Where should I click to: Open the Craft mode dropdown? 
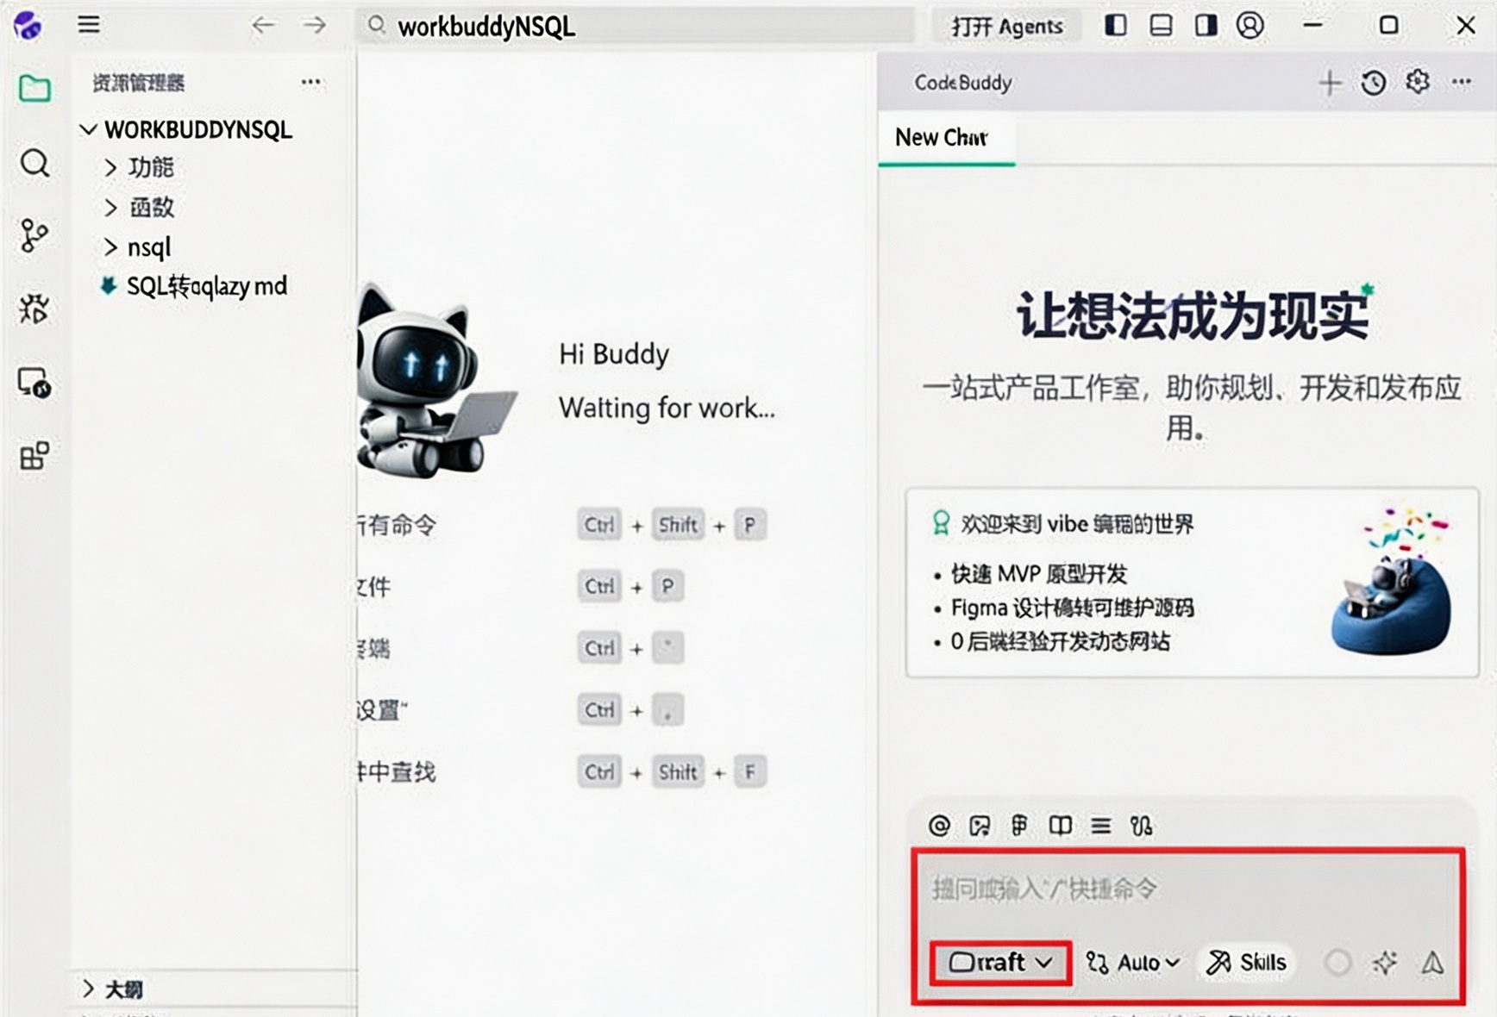pyautogui.click(x=1000, y=962)
